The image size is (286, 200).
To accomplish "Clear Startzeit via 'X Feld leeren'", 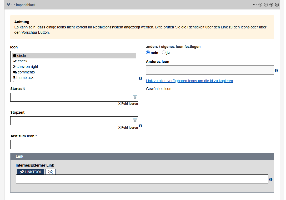I will (x=128, y=104).
